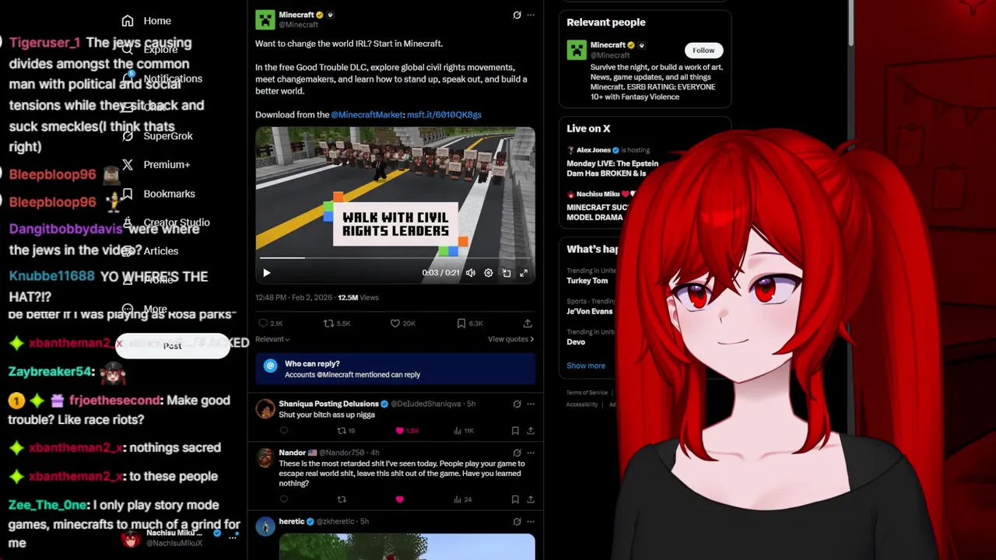
Task: Open SuperGrok from the sidebar
Action: 159,136
